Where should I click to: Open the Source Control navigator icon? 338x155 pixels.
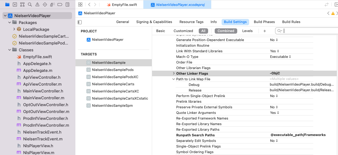point(15,4)
